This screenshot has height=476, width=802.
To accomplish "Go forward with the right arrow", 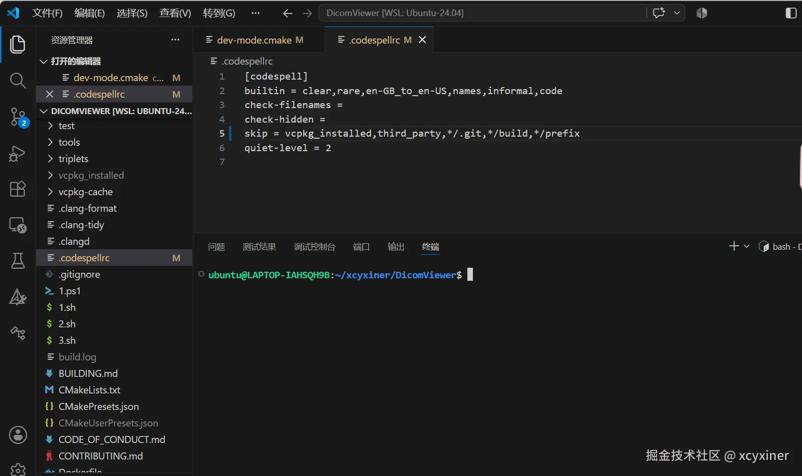I will coord(307,14).
